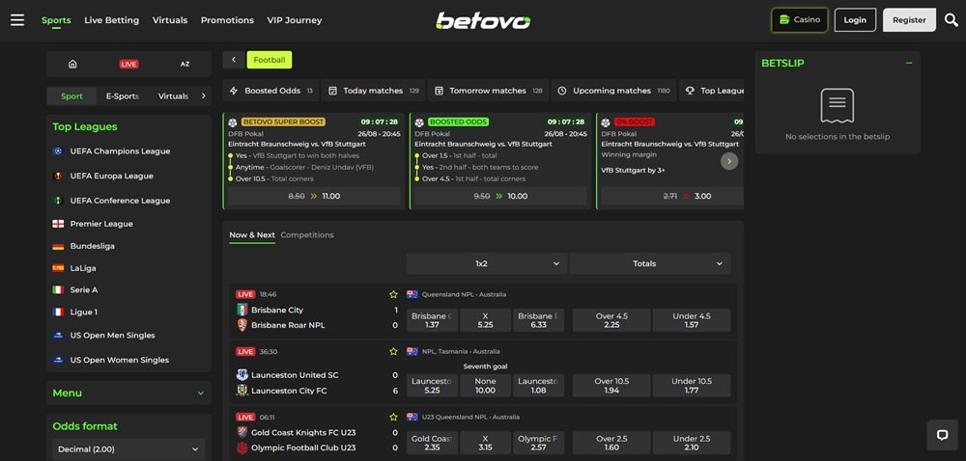966x461 pixels.
Task: Open the A-Z sports list icon
Action: coord(185,64)
